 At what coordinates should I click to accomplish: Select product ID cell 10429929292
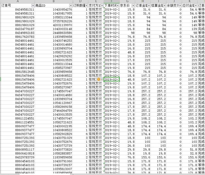coord(53,56)
